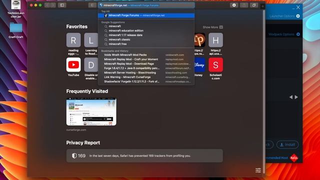Screen dimensions: 320x180
Task: Show Safari tab overview
Action: (254, 5)
